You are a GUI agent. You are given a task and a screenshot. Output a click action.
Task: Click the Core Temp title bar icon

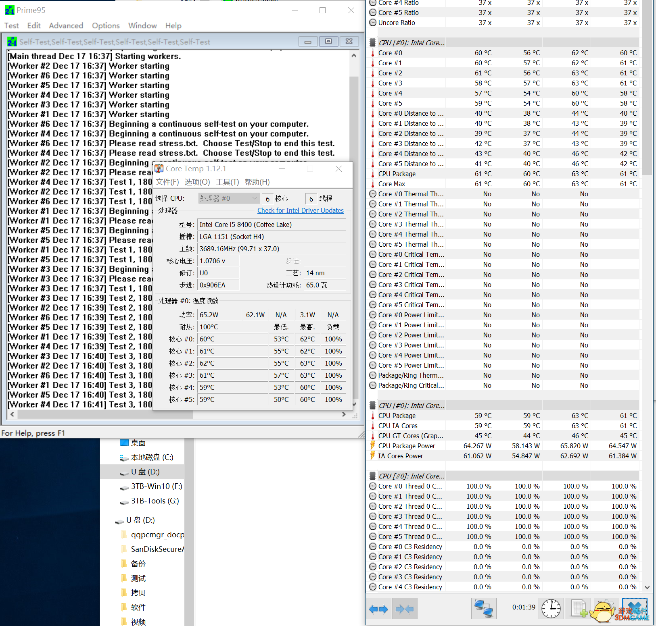pyautogui.click(x=159, y=168)
